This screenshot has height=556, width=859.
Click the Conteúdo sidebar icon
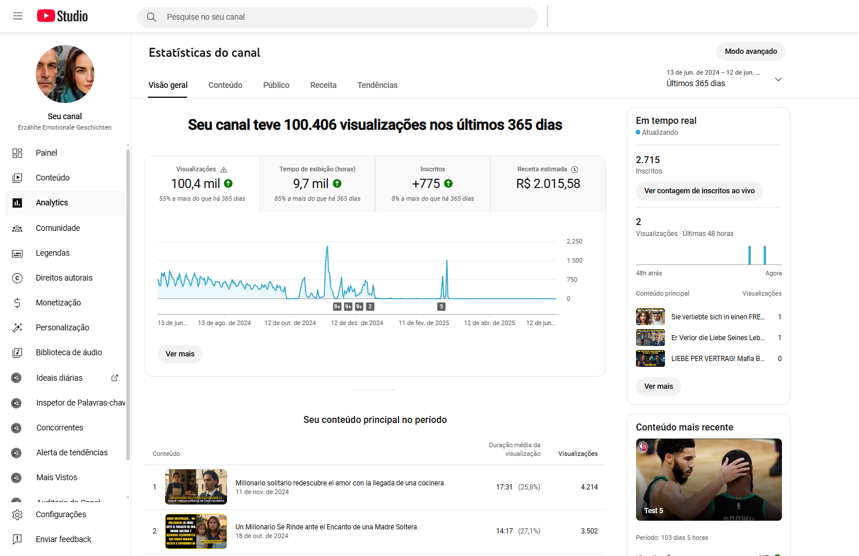(x=17, y=178)
